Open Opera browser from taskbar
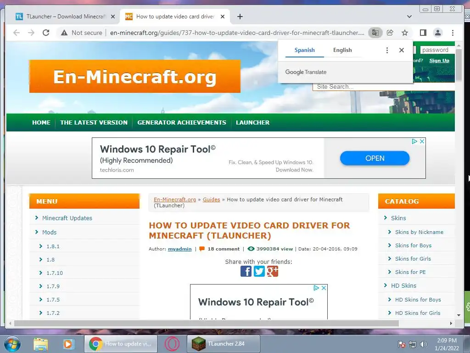The height and width of the screenshot is (353, 470). tap(172, 344)
